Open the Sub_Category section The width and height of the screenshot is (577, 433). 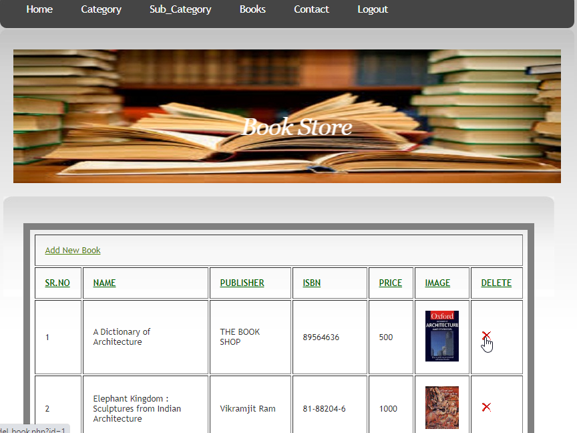click(x=180, y=9)
